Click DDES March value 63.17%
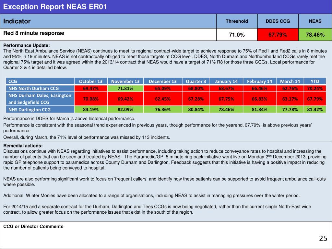The width and height of the screenshot is (332, 249). click(290, 99)
